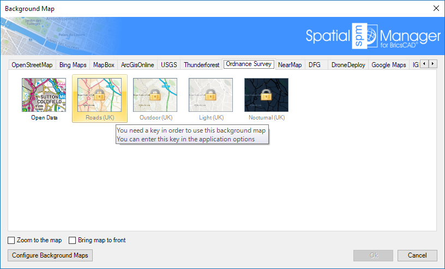Click Configure Background Maps button
445x269 pixels.
tap(50, 255)
